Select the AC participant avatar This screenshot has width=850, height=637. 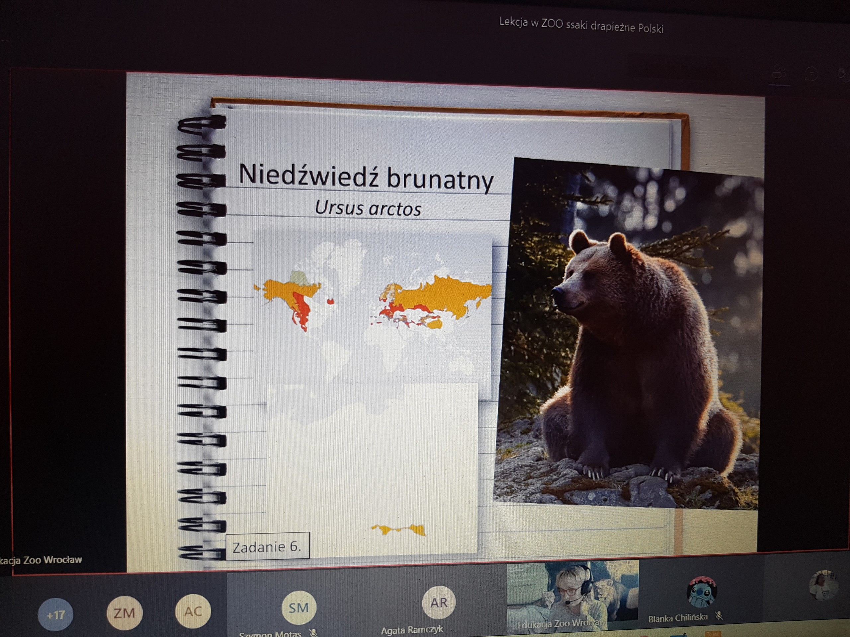pyautogui.click(x=193, y=611)
